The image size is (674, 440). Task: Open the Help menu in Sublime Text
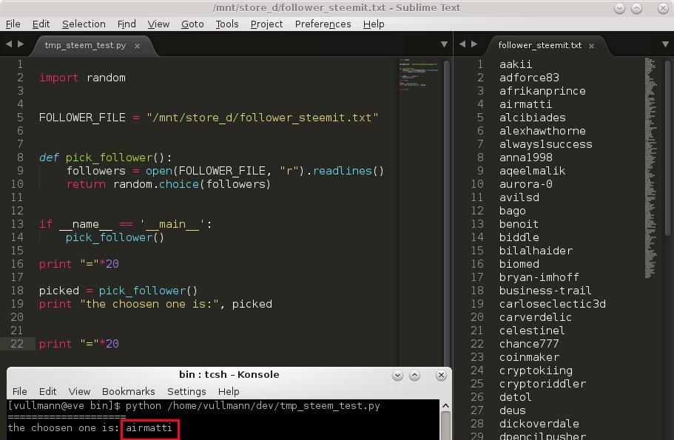click(x=374, y=24)
